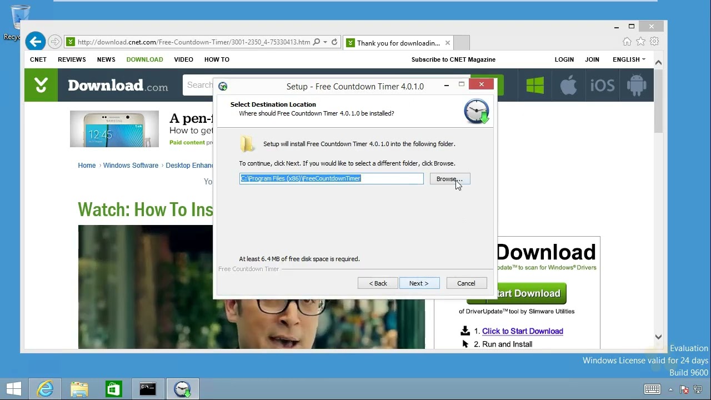Expand the ENGLISH language dropdown
Screen dimensions: 711x400
point(629,59)
